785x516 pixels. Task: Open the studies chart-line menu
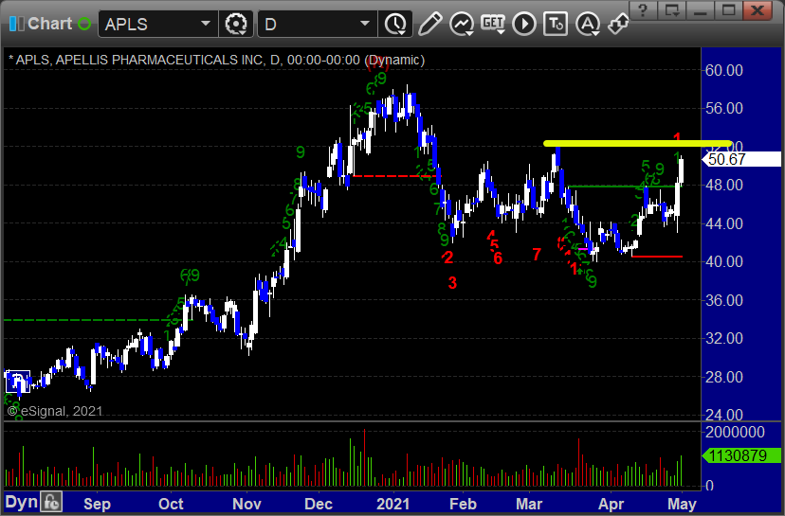pos(462,24)
